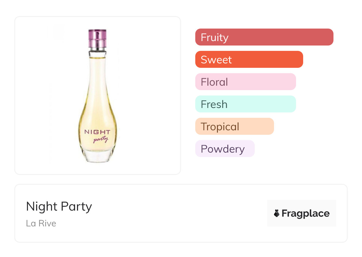Select the red Fruity accord bar
The image size is (362, 257).
click(x=264, y=37)
